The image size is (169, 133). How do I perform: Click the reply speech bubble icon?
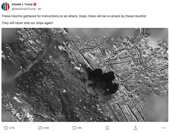pos(6,128)
